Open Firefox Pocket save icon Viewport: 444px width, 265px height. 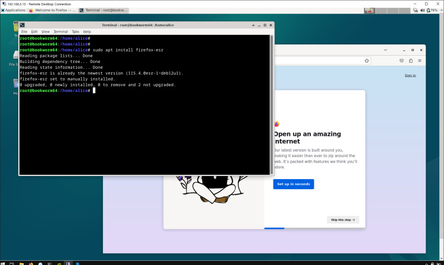402,60
